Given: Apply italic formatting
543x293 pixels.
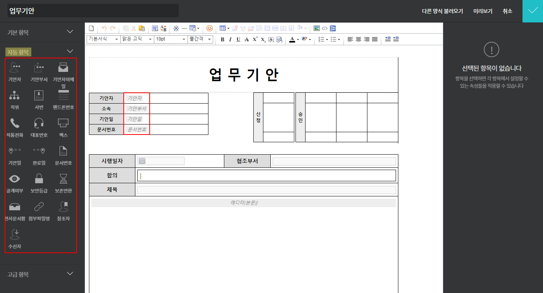Looking at the screenshot, I should pyautogui.click(x=230, y=39).
